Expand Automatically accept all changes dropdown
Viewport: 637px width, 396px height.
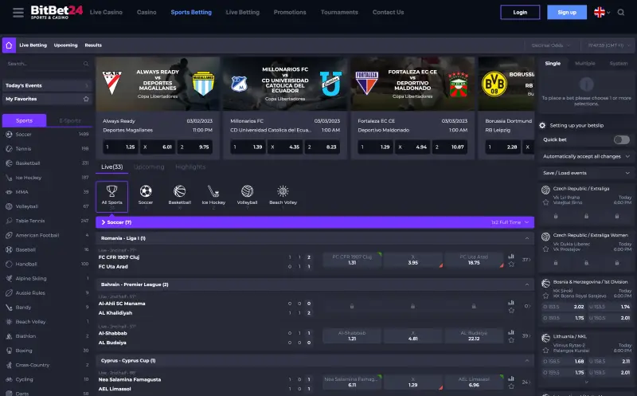586,156
